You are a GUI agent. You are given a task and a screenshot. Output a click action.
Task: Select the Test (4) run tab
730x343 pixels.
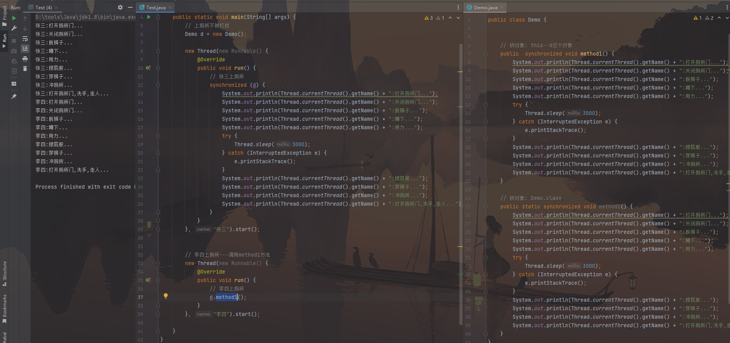point(43,7)
